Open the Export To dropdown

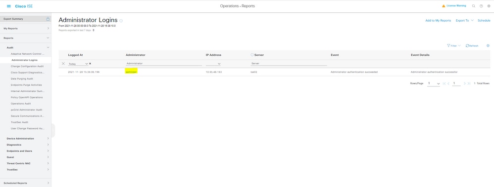pos(464,20)
